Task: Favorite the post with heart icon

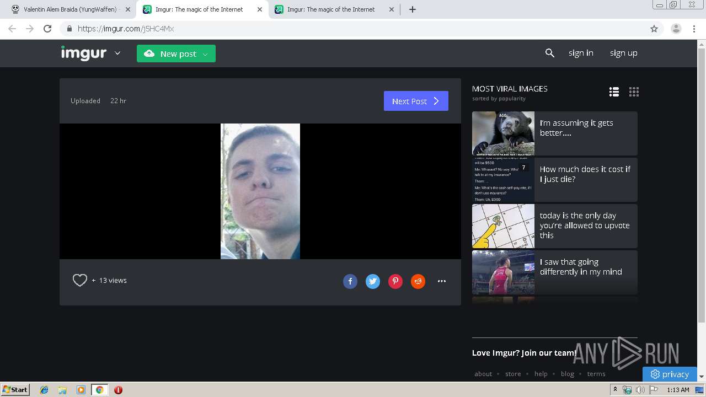Action: (x=80, y=280)
